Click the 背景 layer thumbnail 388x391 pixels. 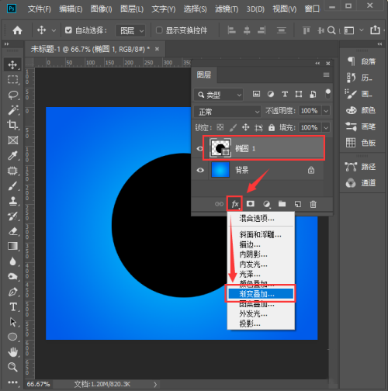(x=220, y=170)
